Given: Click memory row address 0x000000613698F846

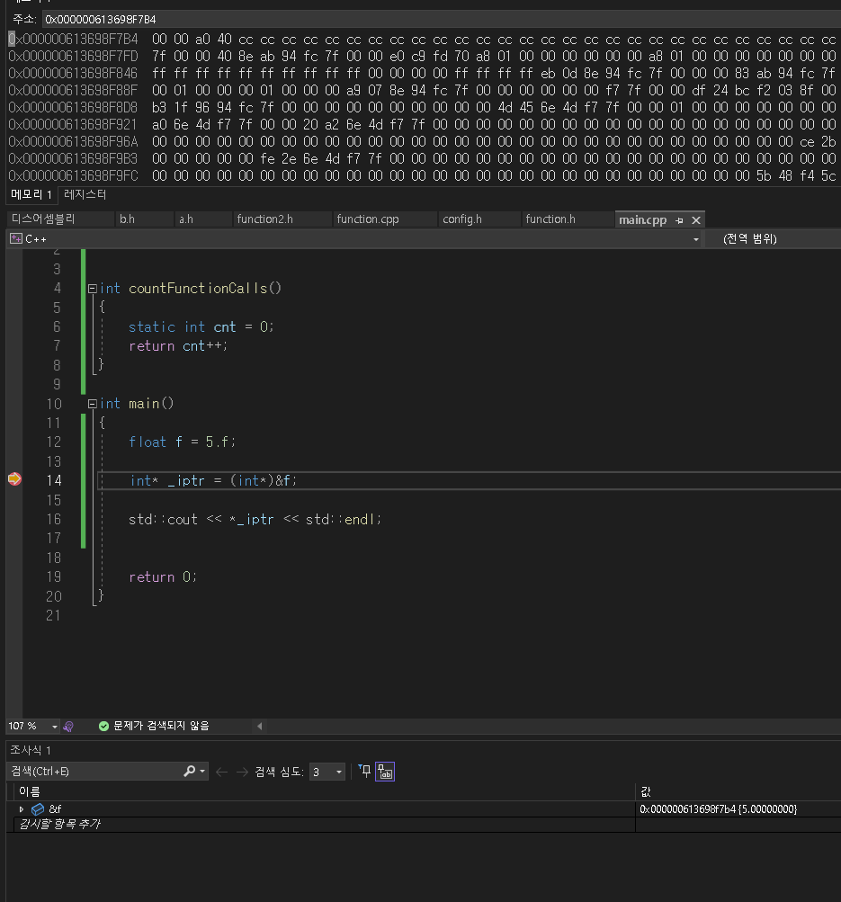Looking at the screenshot, I should click(73, 74).
